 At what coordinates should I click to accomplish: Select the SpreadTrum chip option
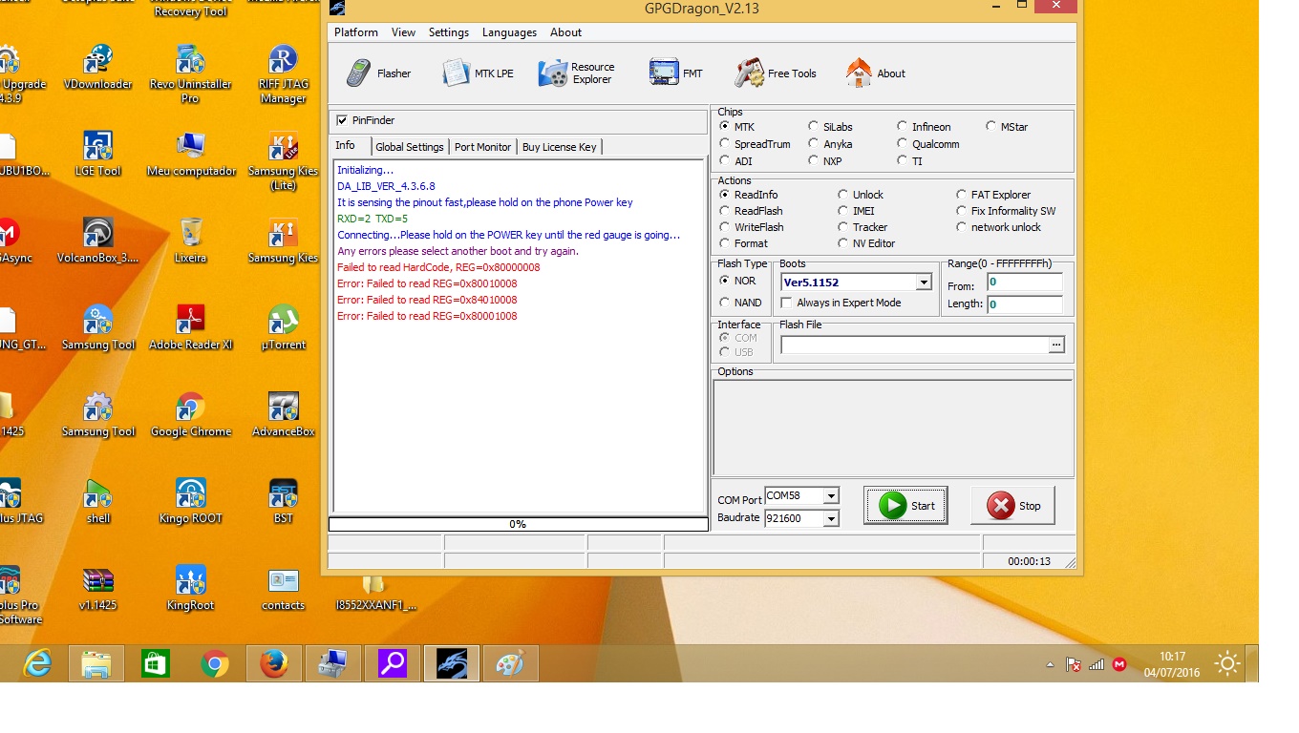coord(725,144)
